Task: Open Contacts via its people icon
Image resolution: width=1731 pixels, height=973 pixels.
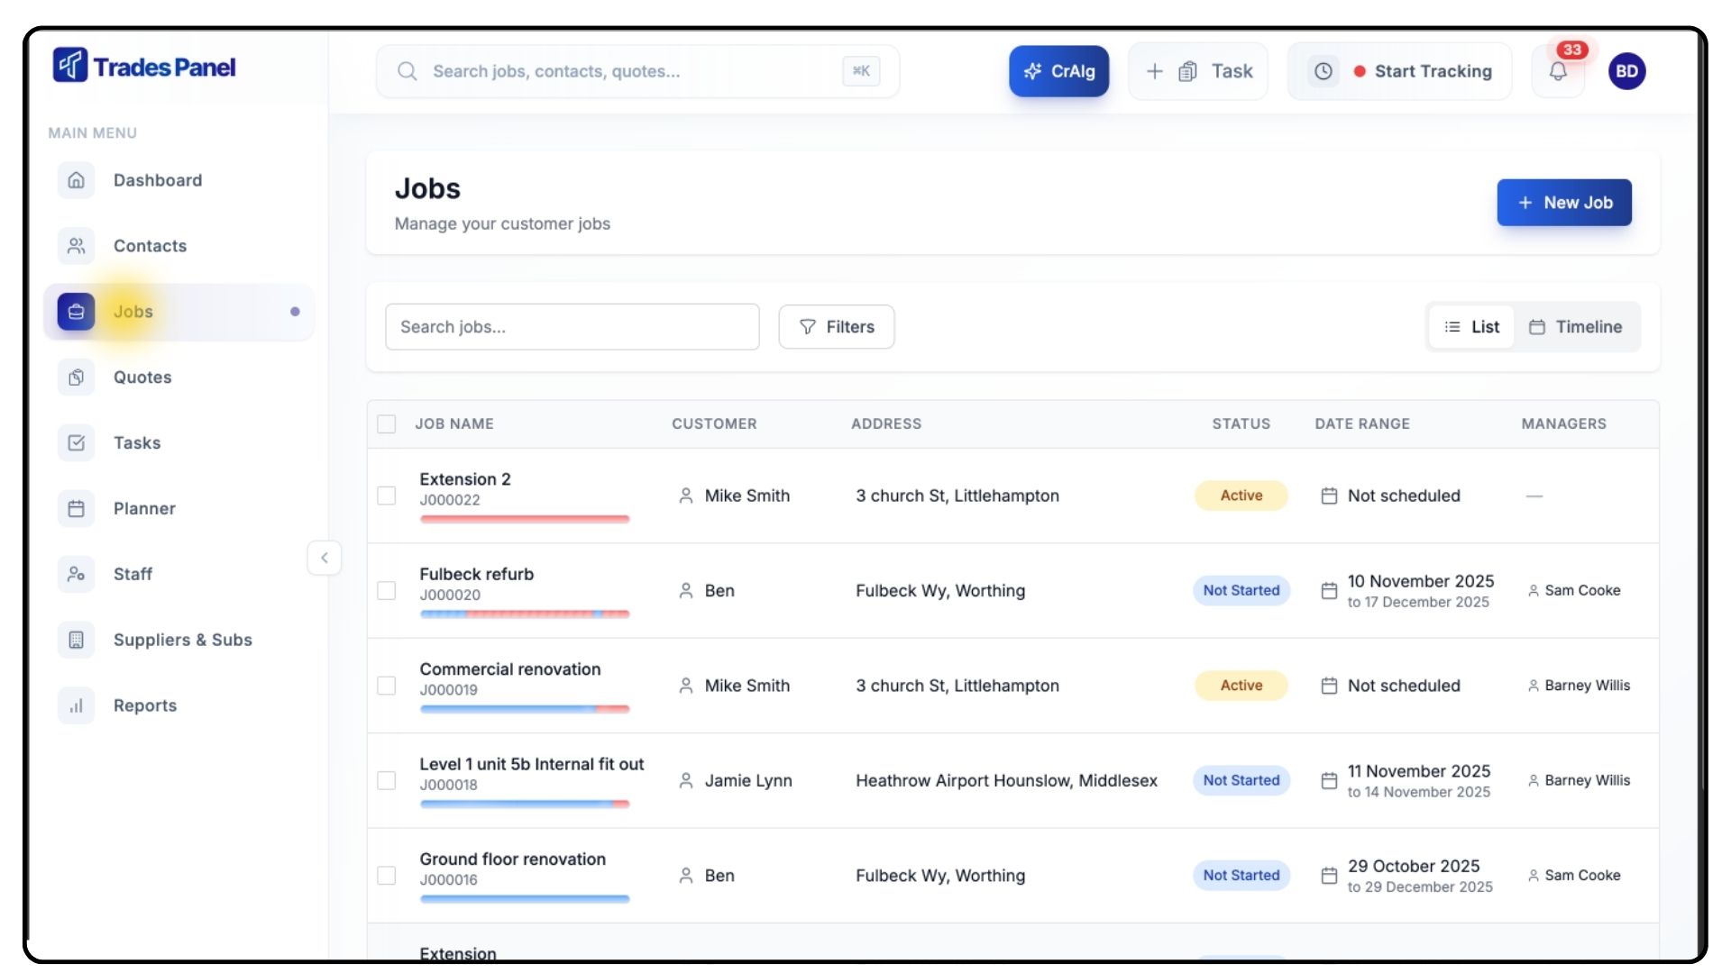Action: coord(77,246)
